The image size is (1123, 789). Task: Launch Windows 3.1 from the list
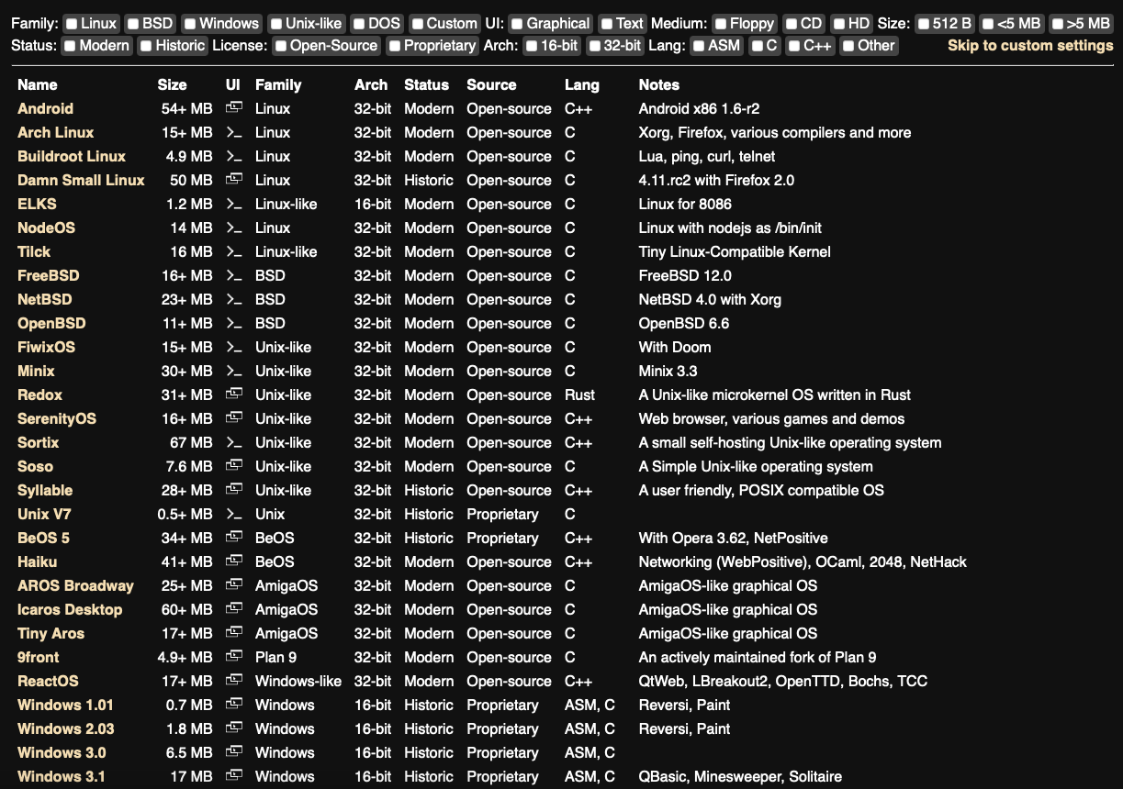click(x=62, y=776)
